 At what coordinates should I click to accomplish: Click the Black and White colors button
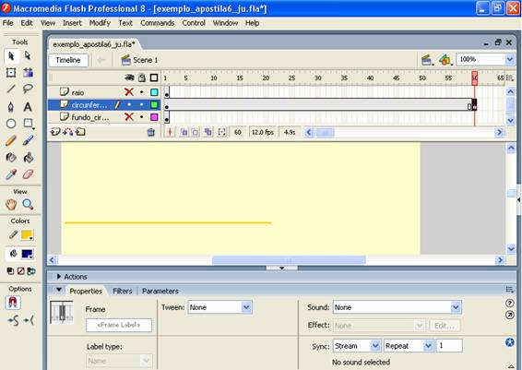(x=11, y=271)
